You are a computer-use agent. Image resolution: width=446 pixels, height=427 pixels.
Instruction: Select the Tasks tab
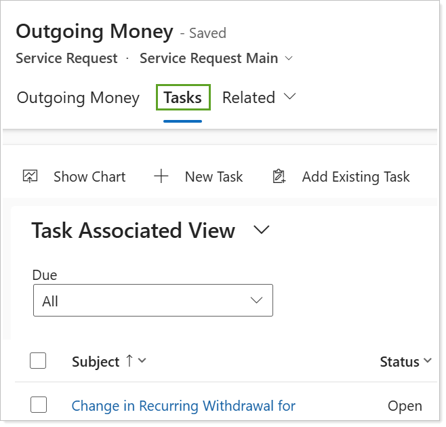[183, 98]
